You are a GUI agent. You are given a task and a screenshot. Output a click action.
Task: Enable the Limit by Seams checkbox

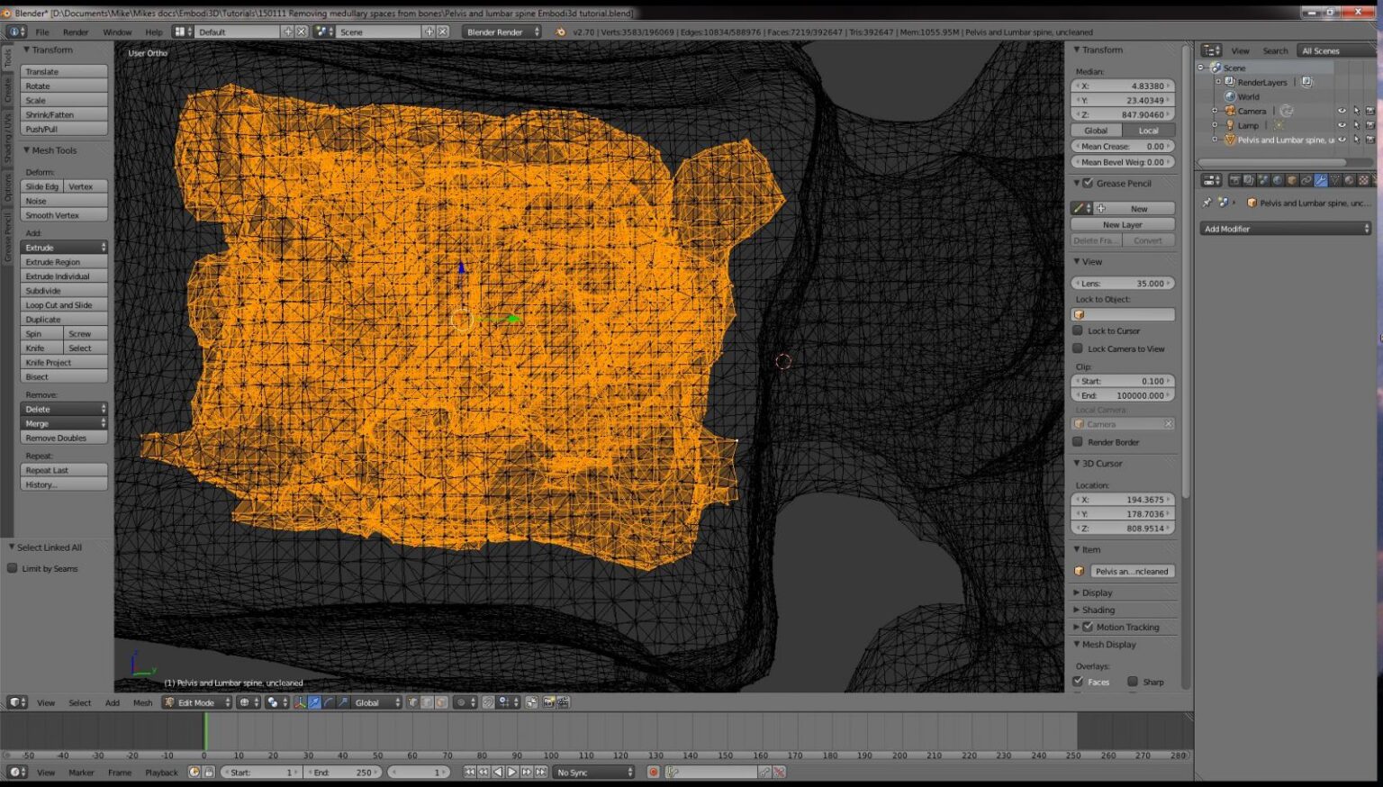point(13,568)
